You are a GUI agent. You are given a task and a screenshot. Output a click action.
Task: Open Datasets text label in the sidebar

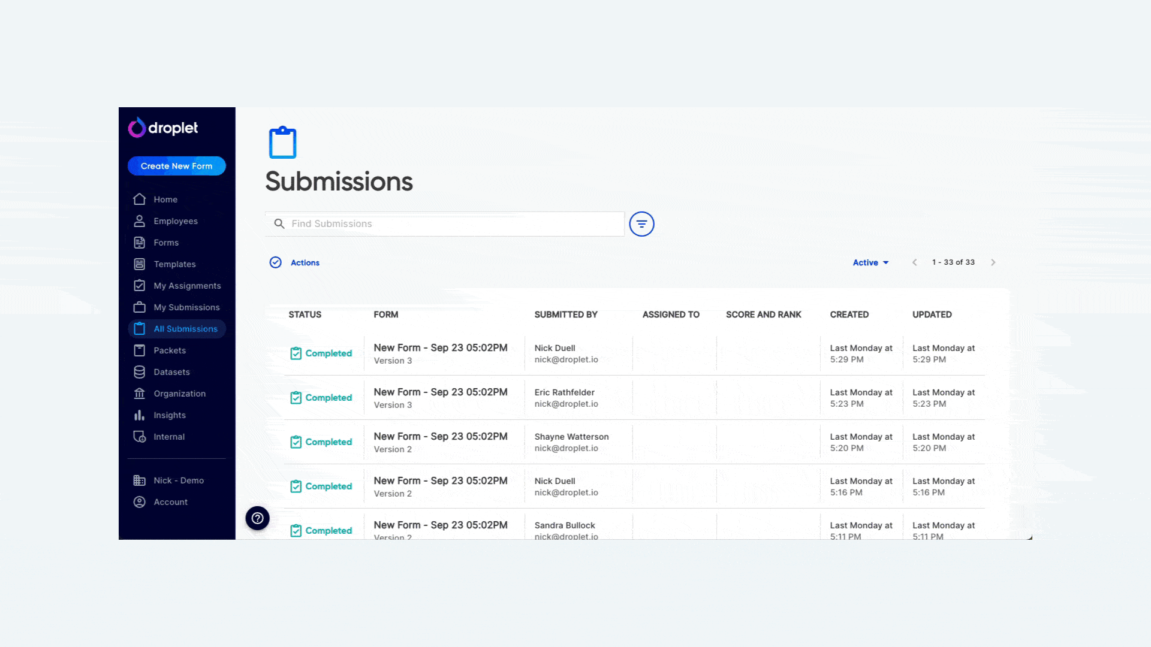tap(171, 372)
